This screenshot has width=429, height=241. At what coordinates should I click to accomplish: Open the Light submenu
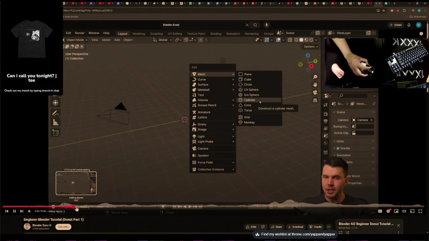213,136
